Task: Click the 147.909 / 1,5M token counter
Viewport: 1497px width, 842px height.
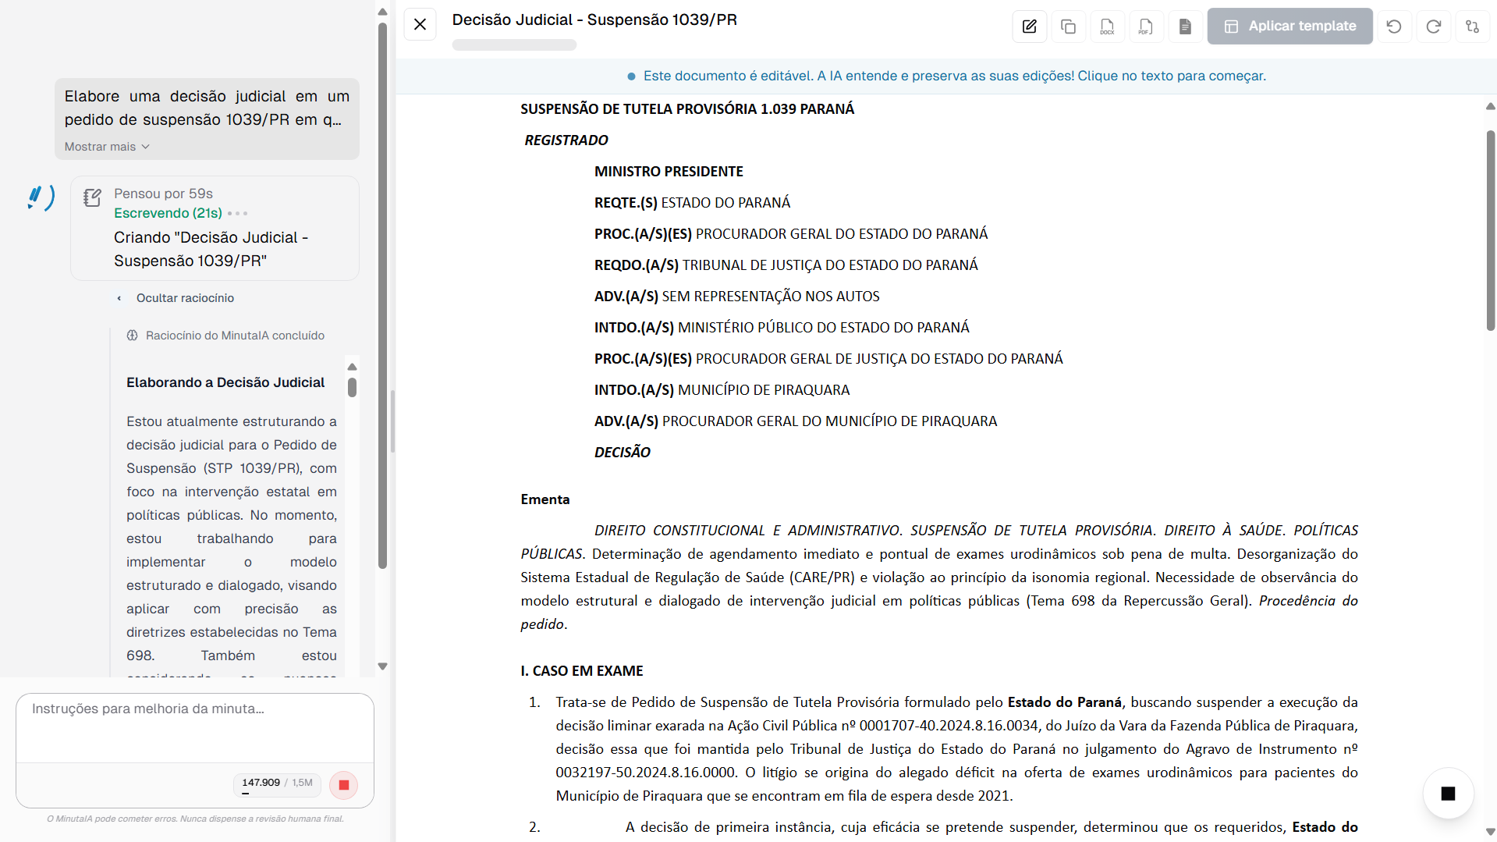Action: [x=277, y=783]
